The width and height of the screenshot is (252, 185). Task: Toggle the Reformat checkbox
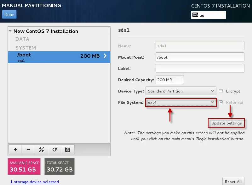221,102
